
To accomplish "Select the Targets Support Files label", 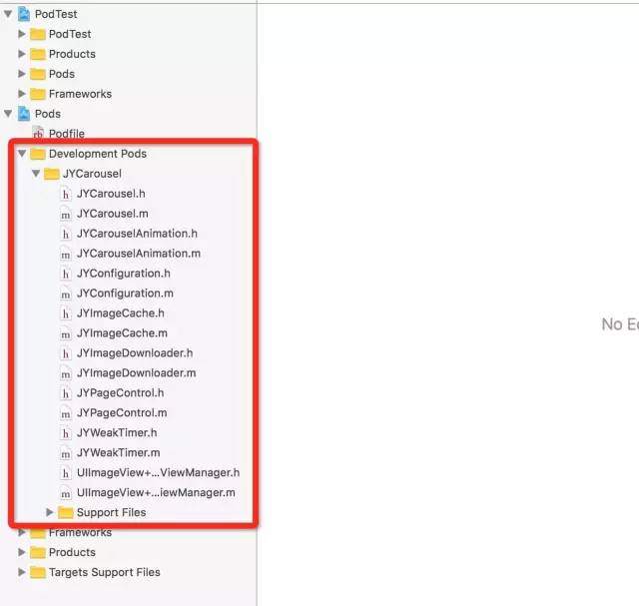I will coord(104,573).
